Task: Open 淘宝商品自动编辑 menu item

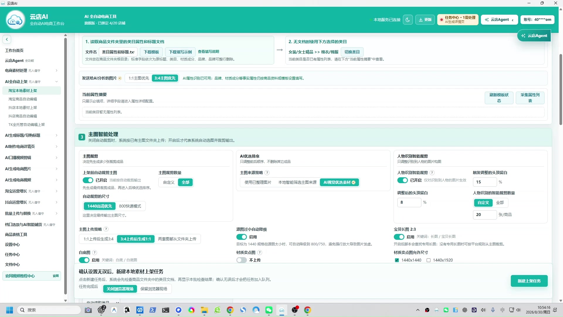Action: (23, 99)
